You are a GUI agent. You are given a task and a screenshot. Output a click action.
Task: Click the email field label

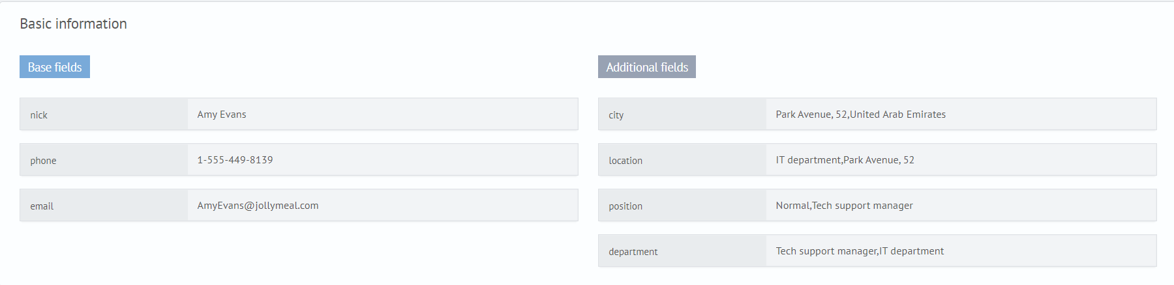pyautogui.click(x=42, y=206)
